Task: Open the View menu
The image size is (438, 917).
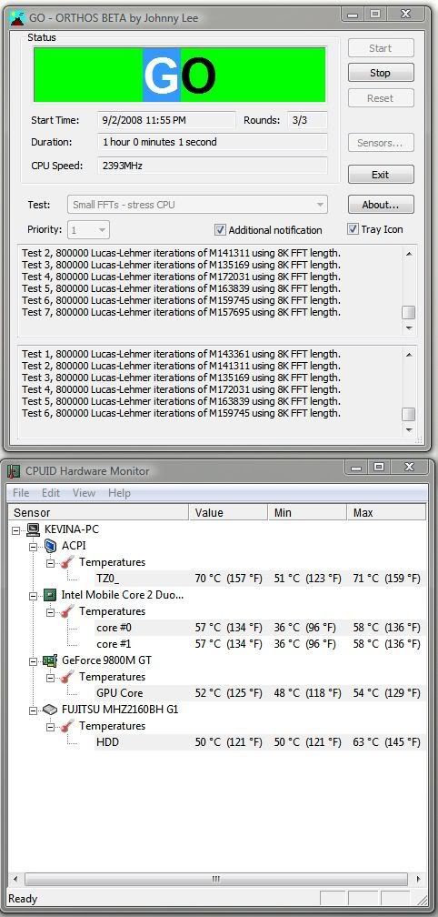Action: [x=85, y=493]
